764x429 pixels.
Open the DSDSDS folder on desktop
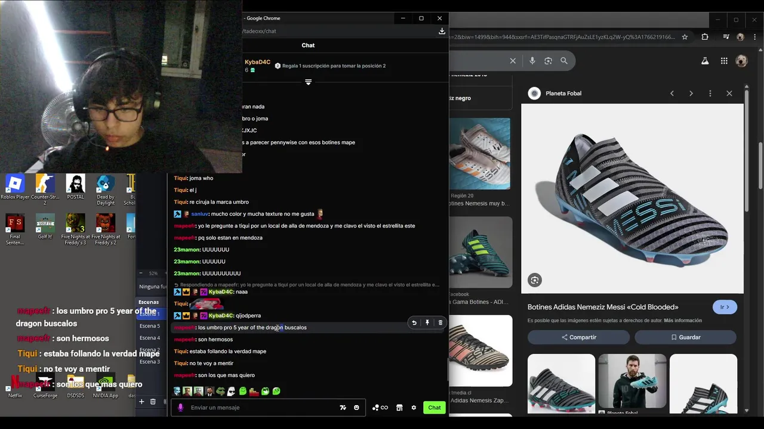[x=75, y=386]
